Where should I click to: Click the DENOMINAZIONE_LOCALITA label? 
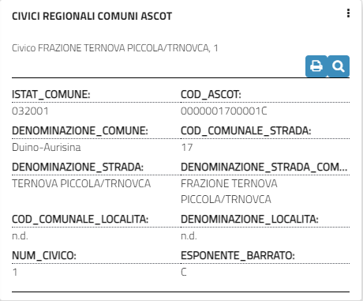(249, 220)
